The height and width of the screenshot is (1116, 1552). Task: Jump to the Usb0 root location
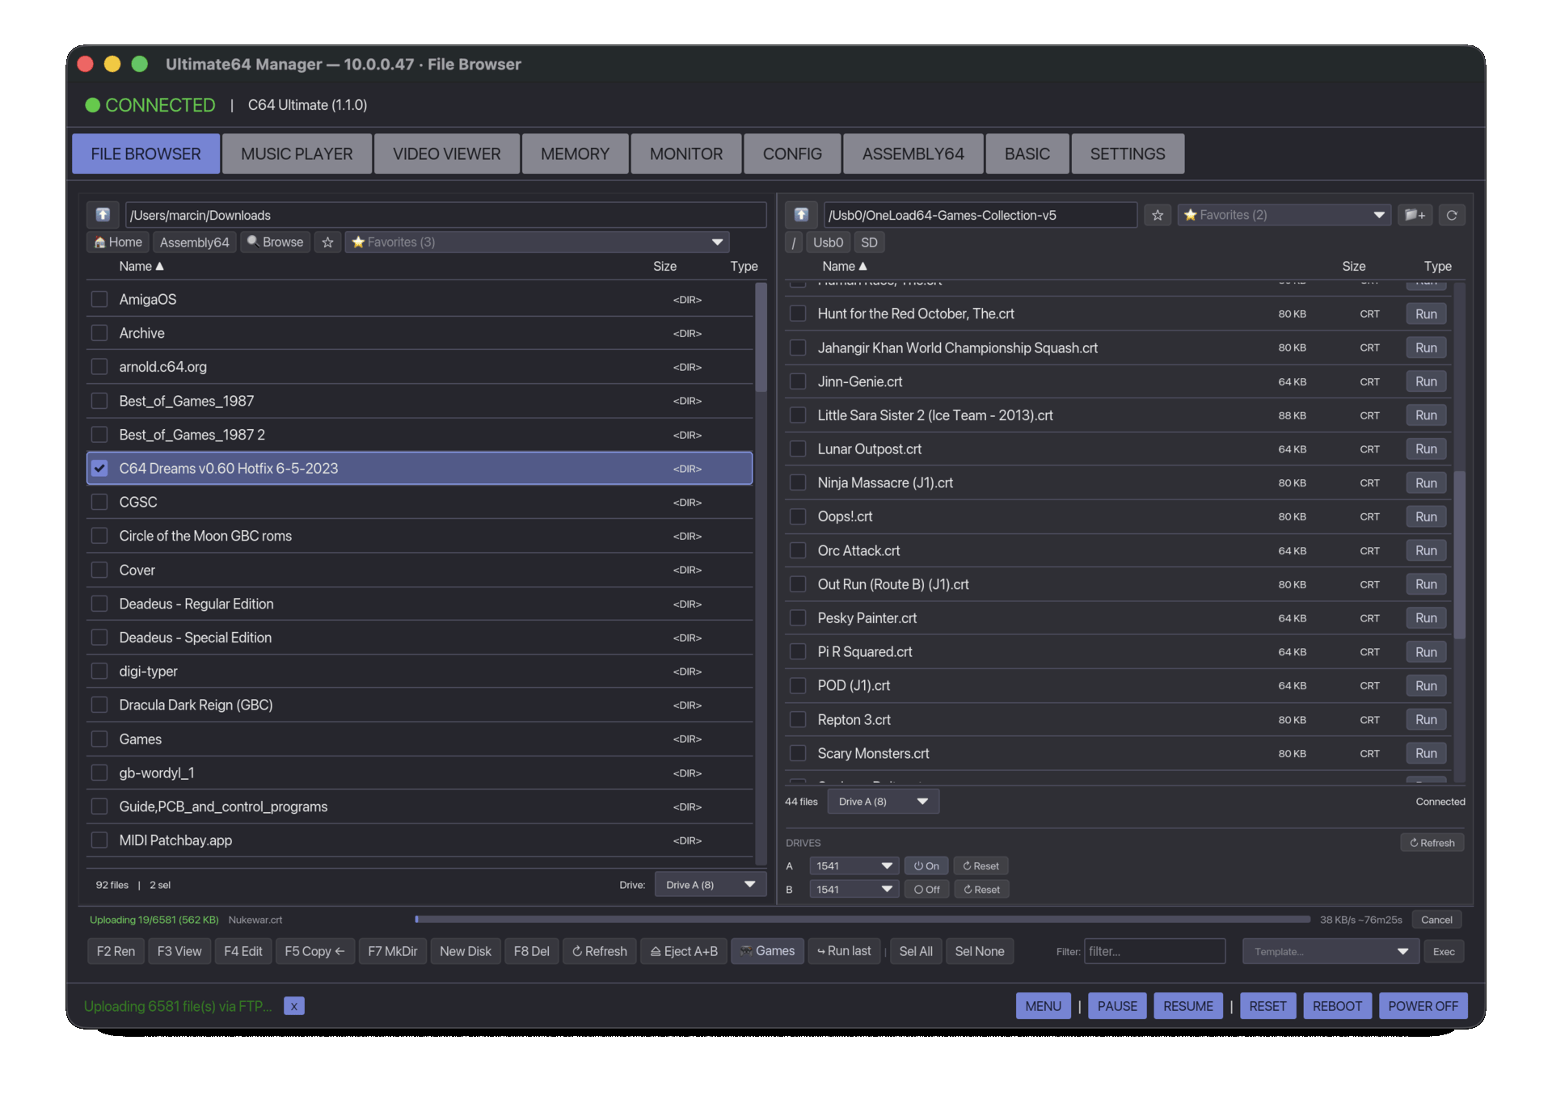[x=828, y=242]
